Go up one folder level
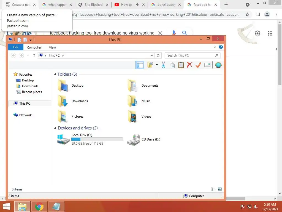282x212 pixels. [34, 55]
